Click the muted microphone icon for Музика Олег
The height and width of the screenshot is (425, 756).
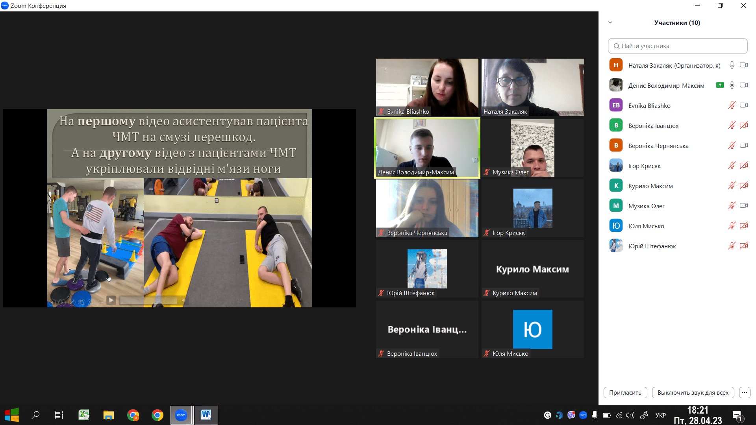pos(732,206)
